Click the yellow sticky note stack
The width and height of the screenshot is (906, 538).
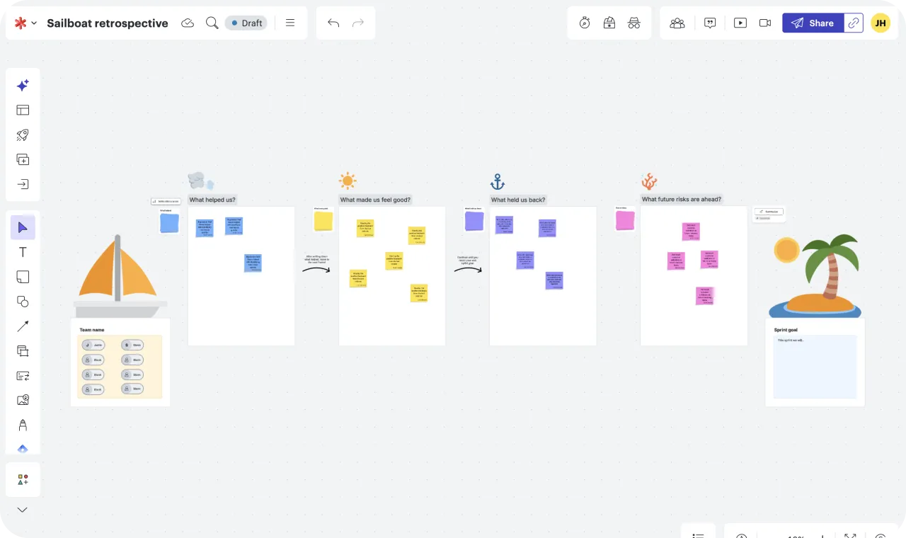pyautogui.click(x=323, y=221)
